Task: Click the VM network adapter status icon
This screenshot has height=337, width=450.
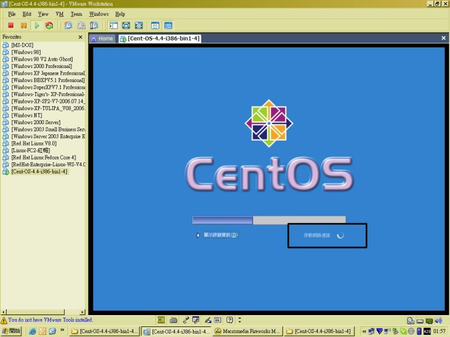Action: pos(429,321)
